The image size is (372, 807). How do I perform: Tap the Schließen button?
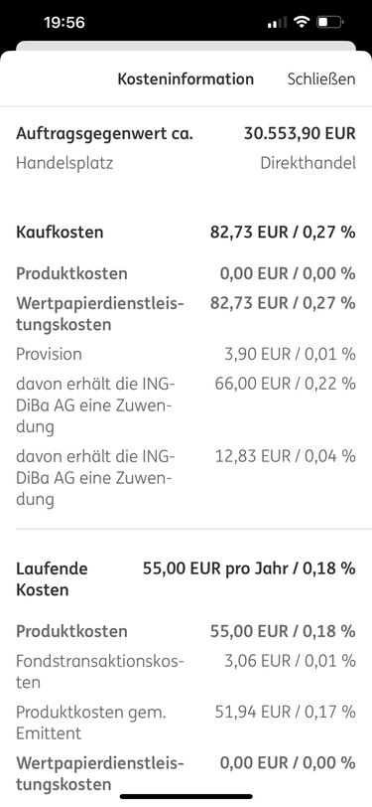(x=321, y=80)
